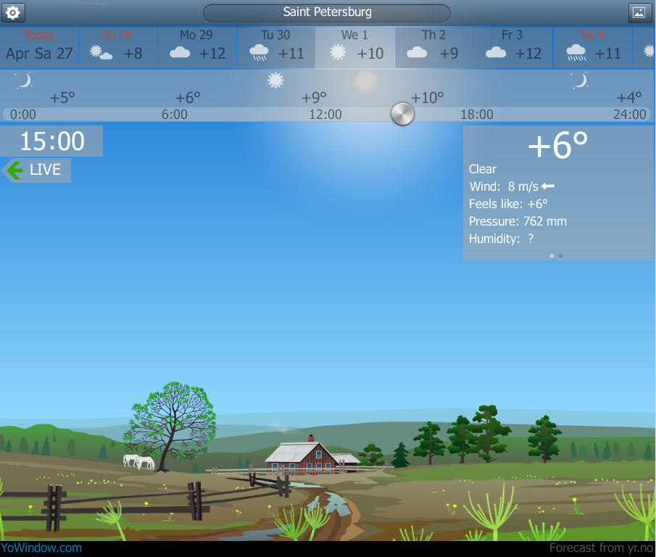Click the rain cloud icon for Tu 30
The height and width of the screenshot is (557, 656).
click(259, 53)
